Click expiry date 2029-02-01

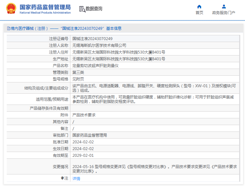[83, 156]
